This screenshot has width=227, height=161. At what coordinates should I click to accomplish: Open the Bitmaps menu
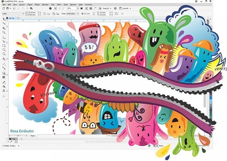tap(45, 5)
